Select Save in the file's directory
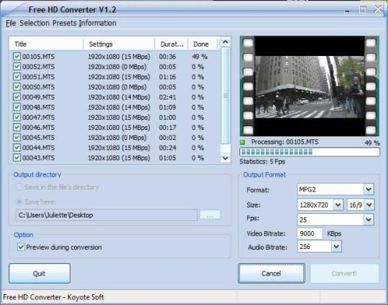The image size is (388, 305). pos(19,187)
